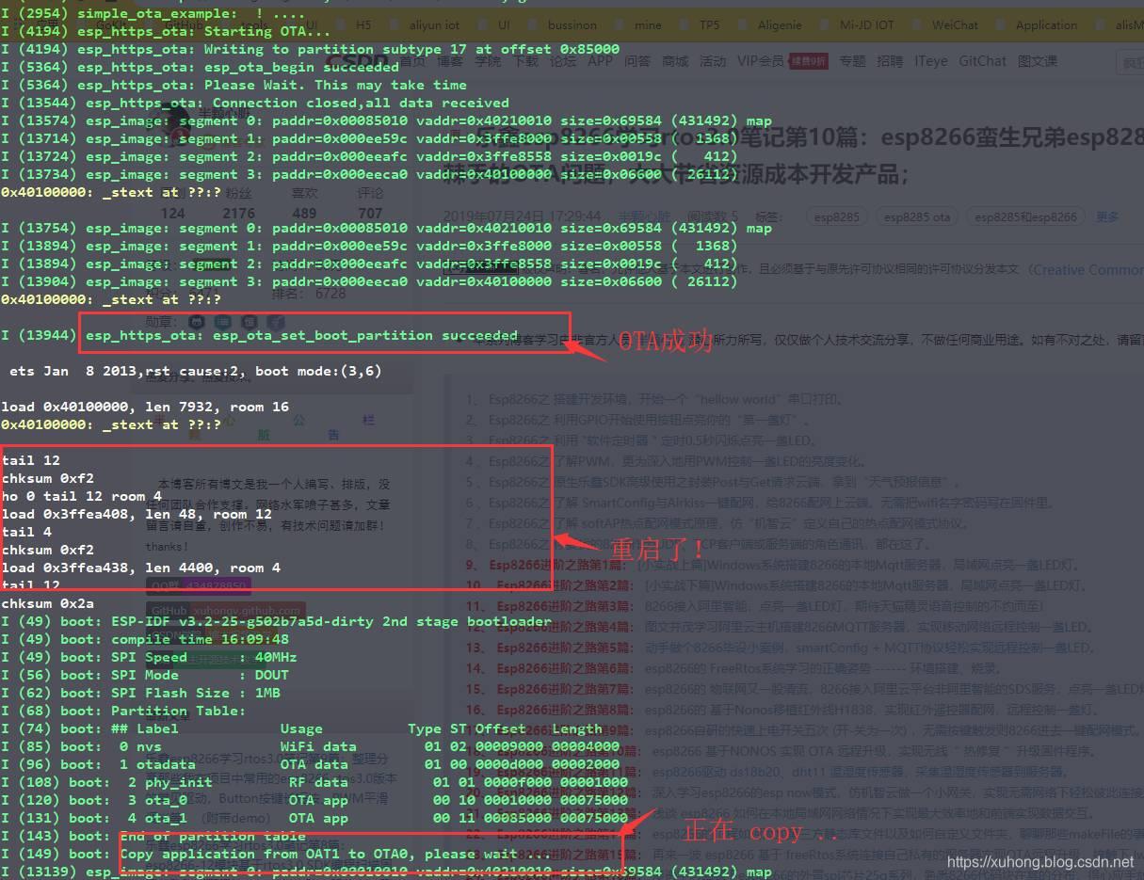
Task: Go to 论坛 in the CSDN navigation
Action: tap(563, 61)
